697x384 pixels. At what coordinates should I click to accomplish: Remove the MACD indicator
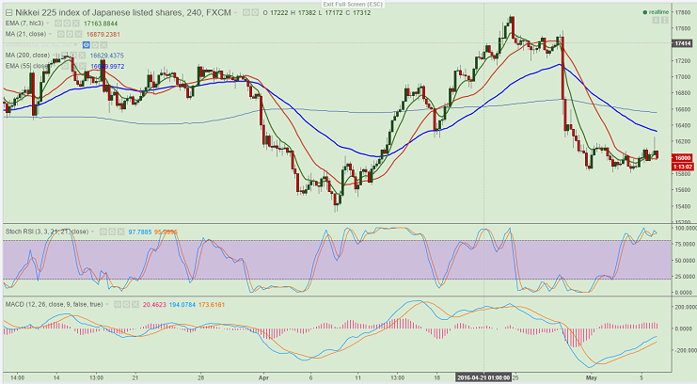(x=135, y=304)
